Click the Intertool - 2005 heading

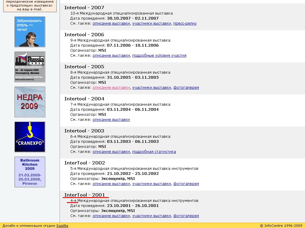click(84, 67)
